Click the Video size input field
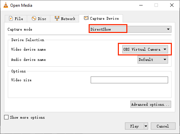The width and height of the screenshot is (180, 134). coord(129,80)
